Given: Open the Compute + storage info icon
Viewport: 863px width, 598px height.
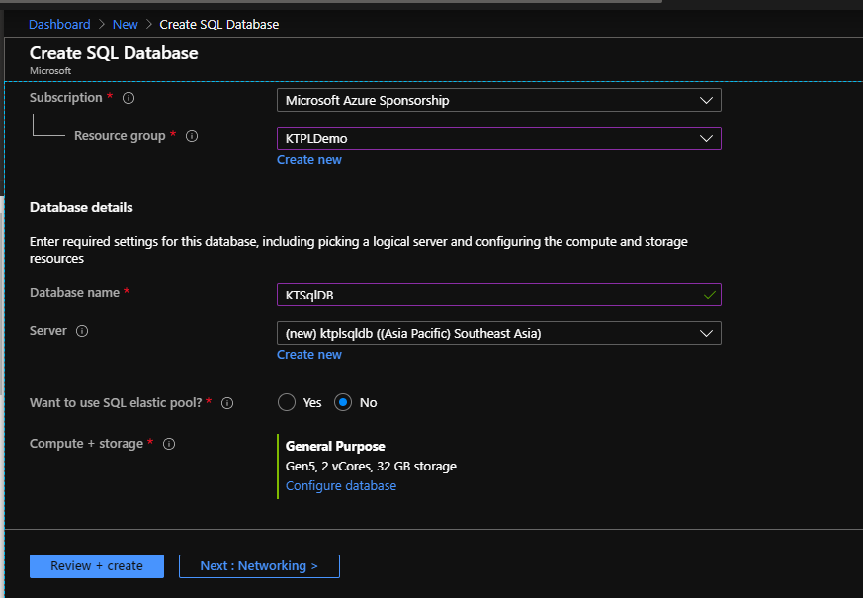Looking at the screenshot, I should pos(169,444).
